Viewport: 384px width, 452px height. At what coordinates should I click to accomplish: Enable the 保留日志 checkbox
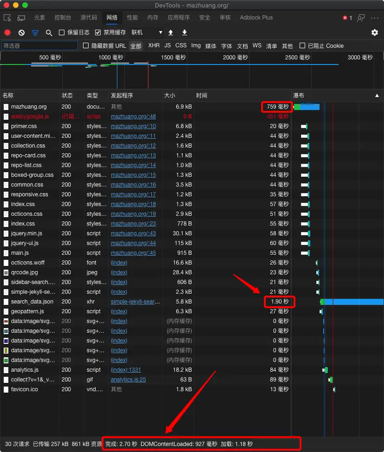[62, 33]
